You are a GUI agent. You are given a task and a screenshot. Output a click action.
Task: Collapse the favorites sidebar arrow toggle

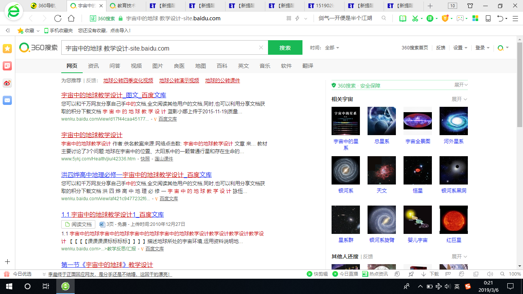7,31
